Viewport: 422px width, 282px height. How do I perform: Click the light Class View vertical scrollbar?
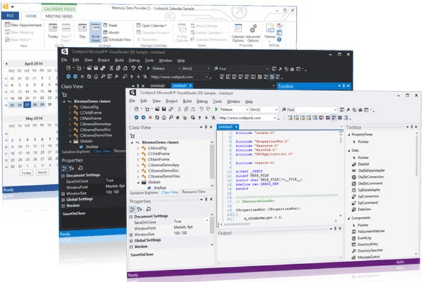tap(212, 163)
